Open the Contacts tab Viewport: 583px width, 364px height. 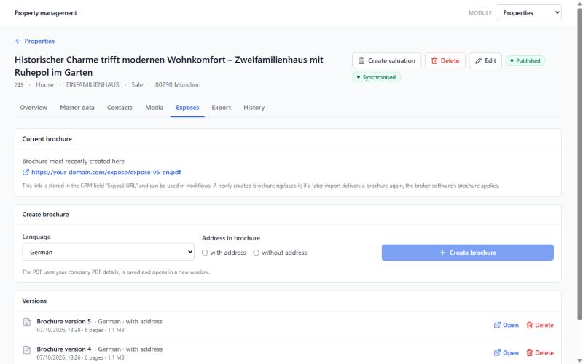click(x=120, y=107)
